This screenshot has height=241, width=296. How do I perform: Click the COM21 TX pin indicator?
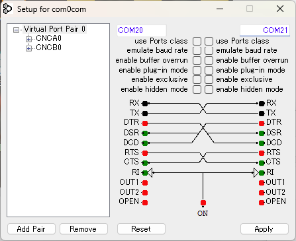pyautogui.click(x=262, y=114)
